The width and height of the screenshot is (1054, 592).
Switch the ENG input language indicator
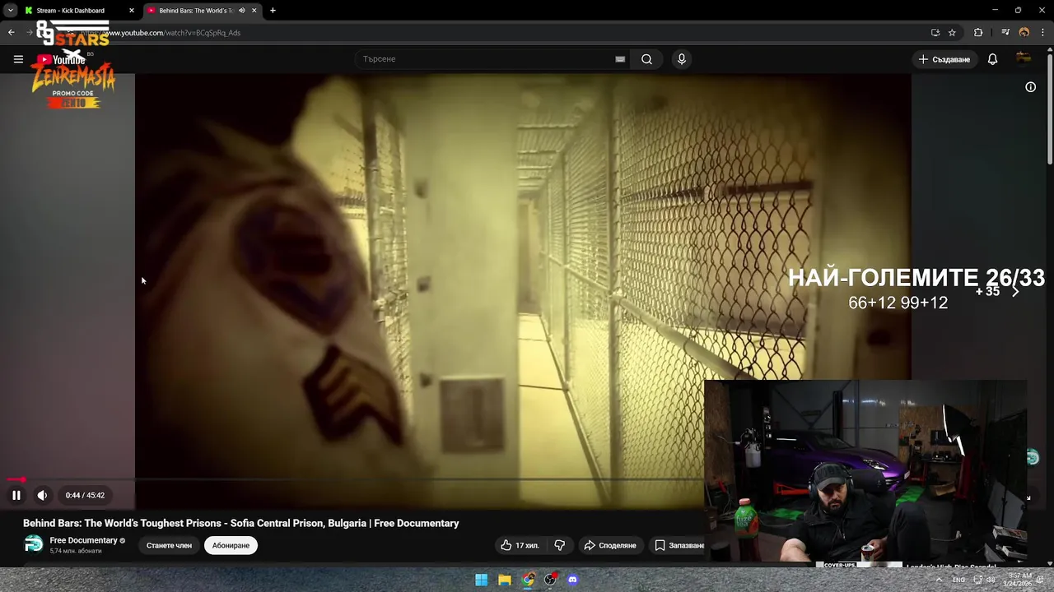[x=958, y=580]
